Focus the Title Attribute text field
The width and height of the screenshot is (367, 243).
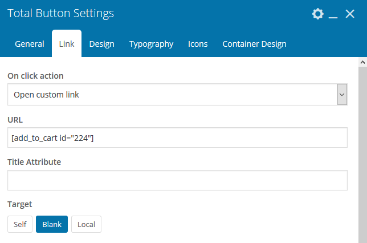tap(177, 180)
